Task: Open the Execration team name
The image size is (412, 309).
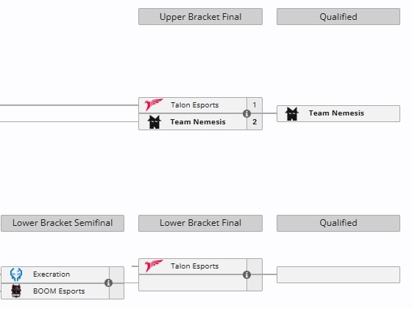Action: [x=51, y=274]
